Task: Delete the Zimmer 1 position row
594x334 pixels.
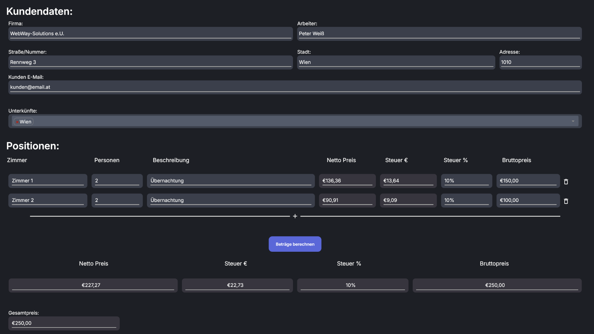Action: point(566,182)
